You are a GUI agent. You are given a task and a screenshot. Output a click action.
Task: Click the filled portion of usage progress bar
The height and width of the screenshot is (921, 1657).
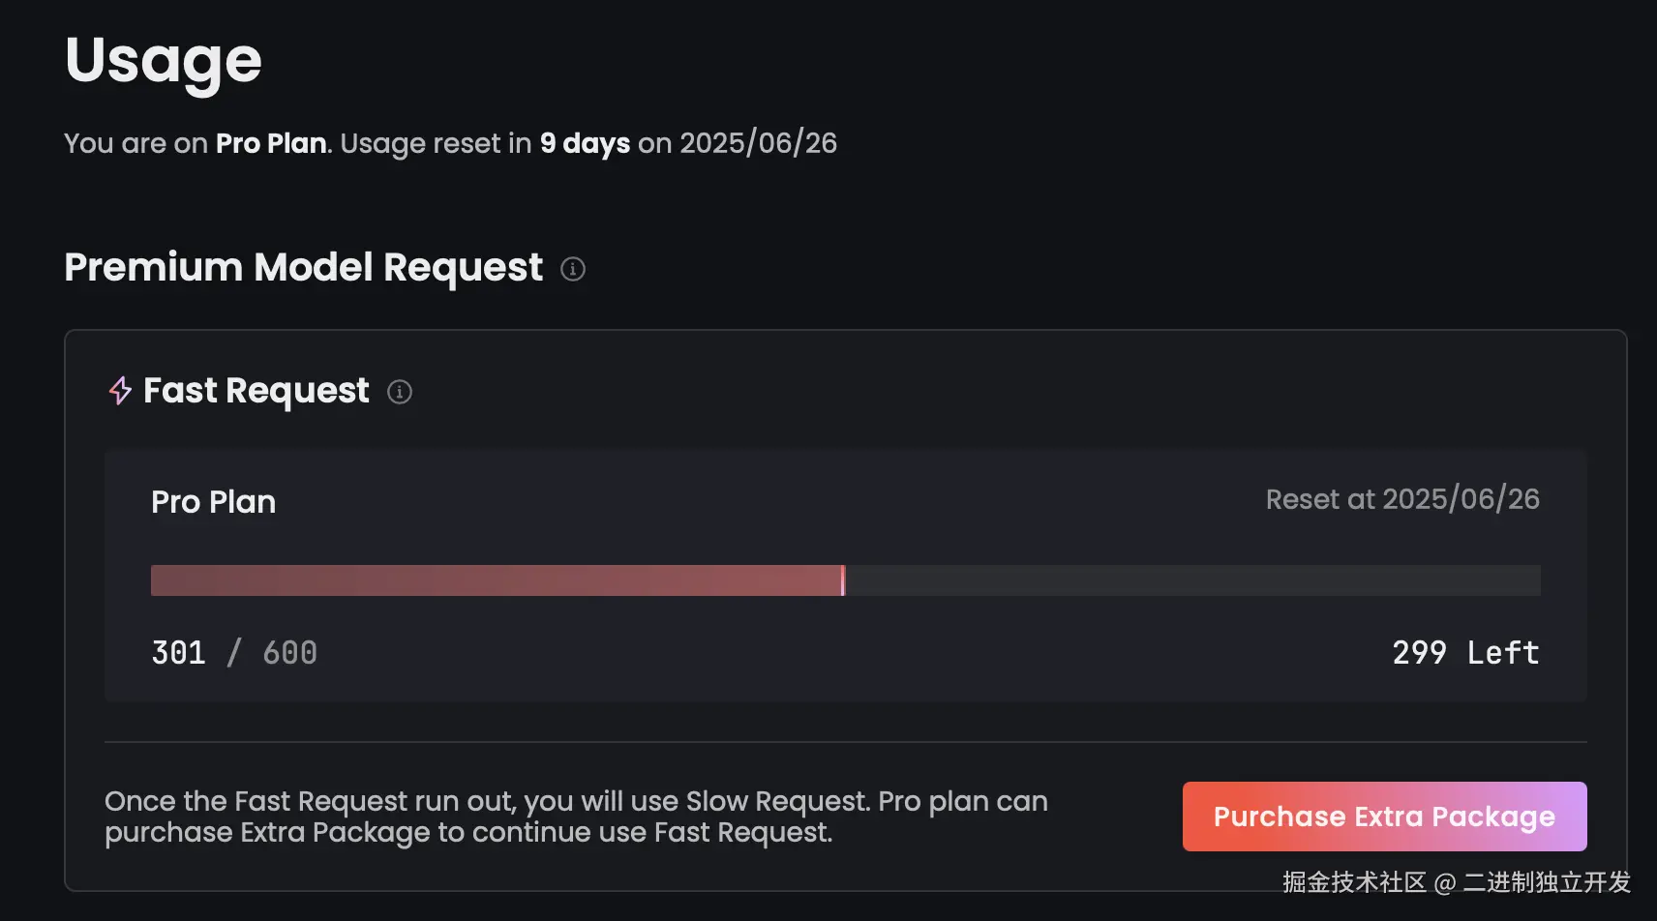[x=497, y=580]
